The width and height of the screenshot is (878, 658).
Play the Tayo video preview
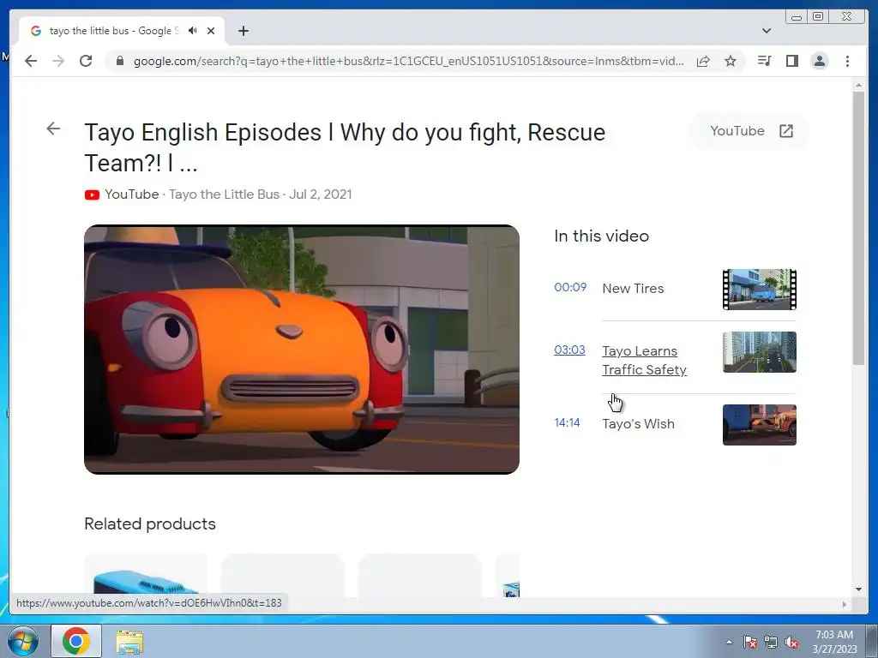coord(302,350)
